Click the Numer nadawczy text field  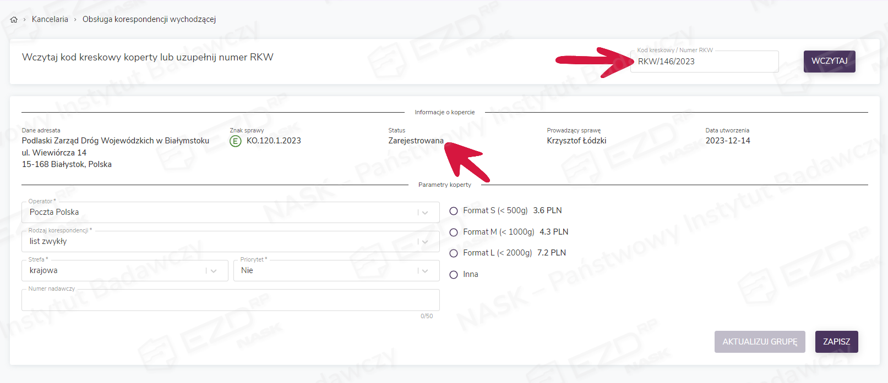[x=230, y=301]
